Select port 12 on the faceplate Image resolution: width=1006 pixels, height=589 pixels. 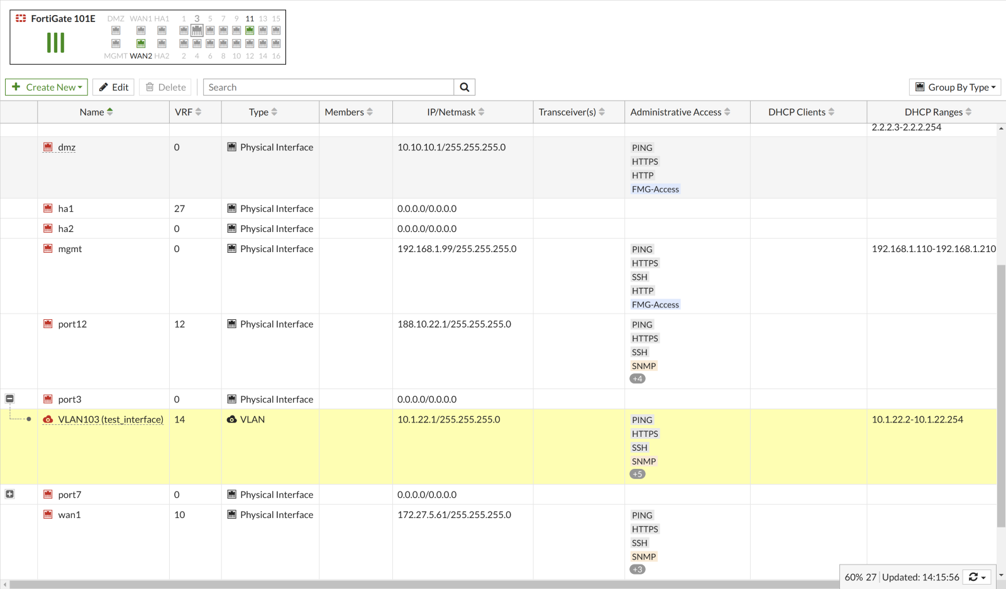point(250,43)
